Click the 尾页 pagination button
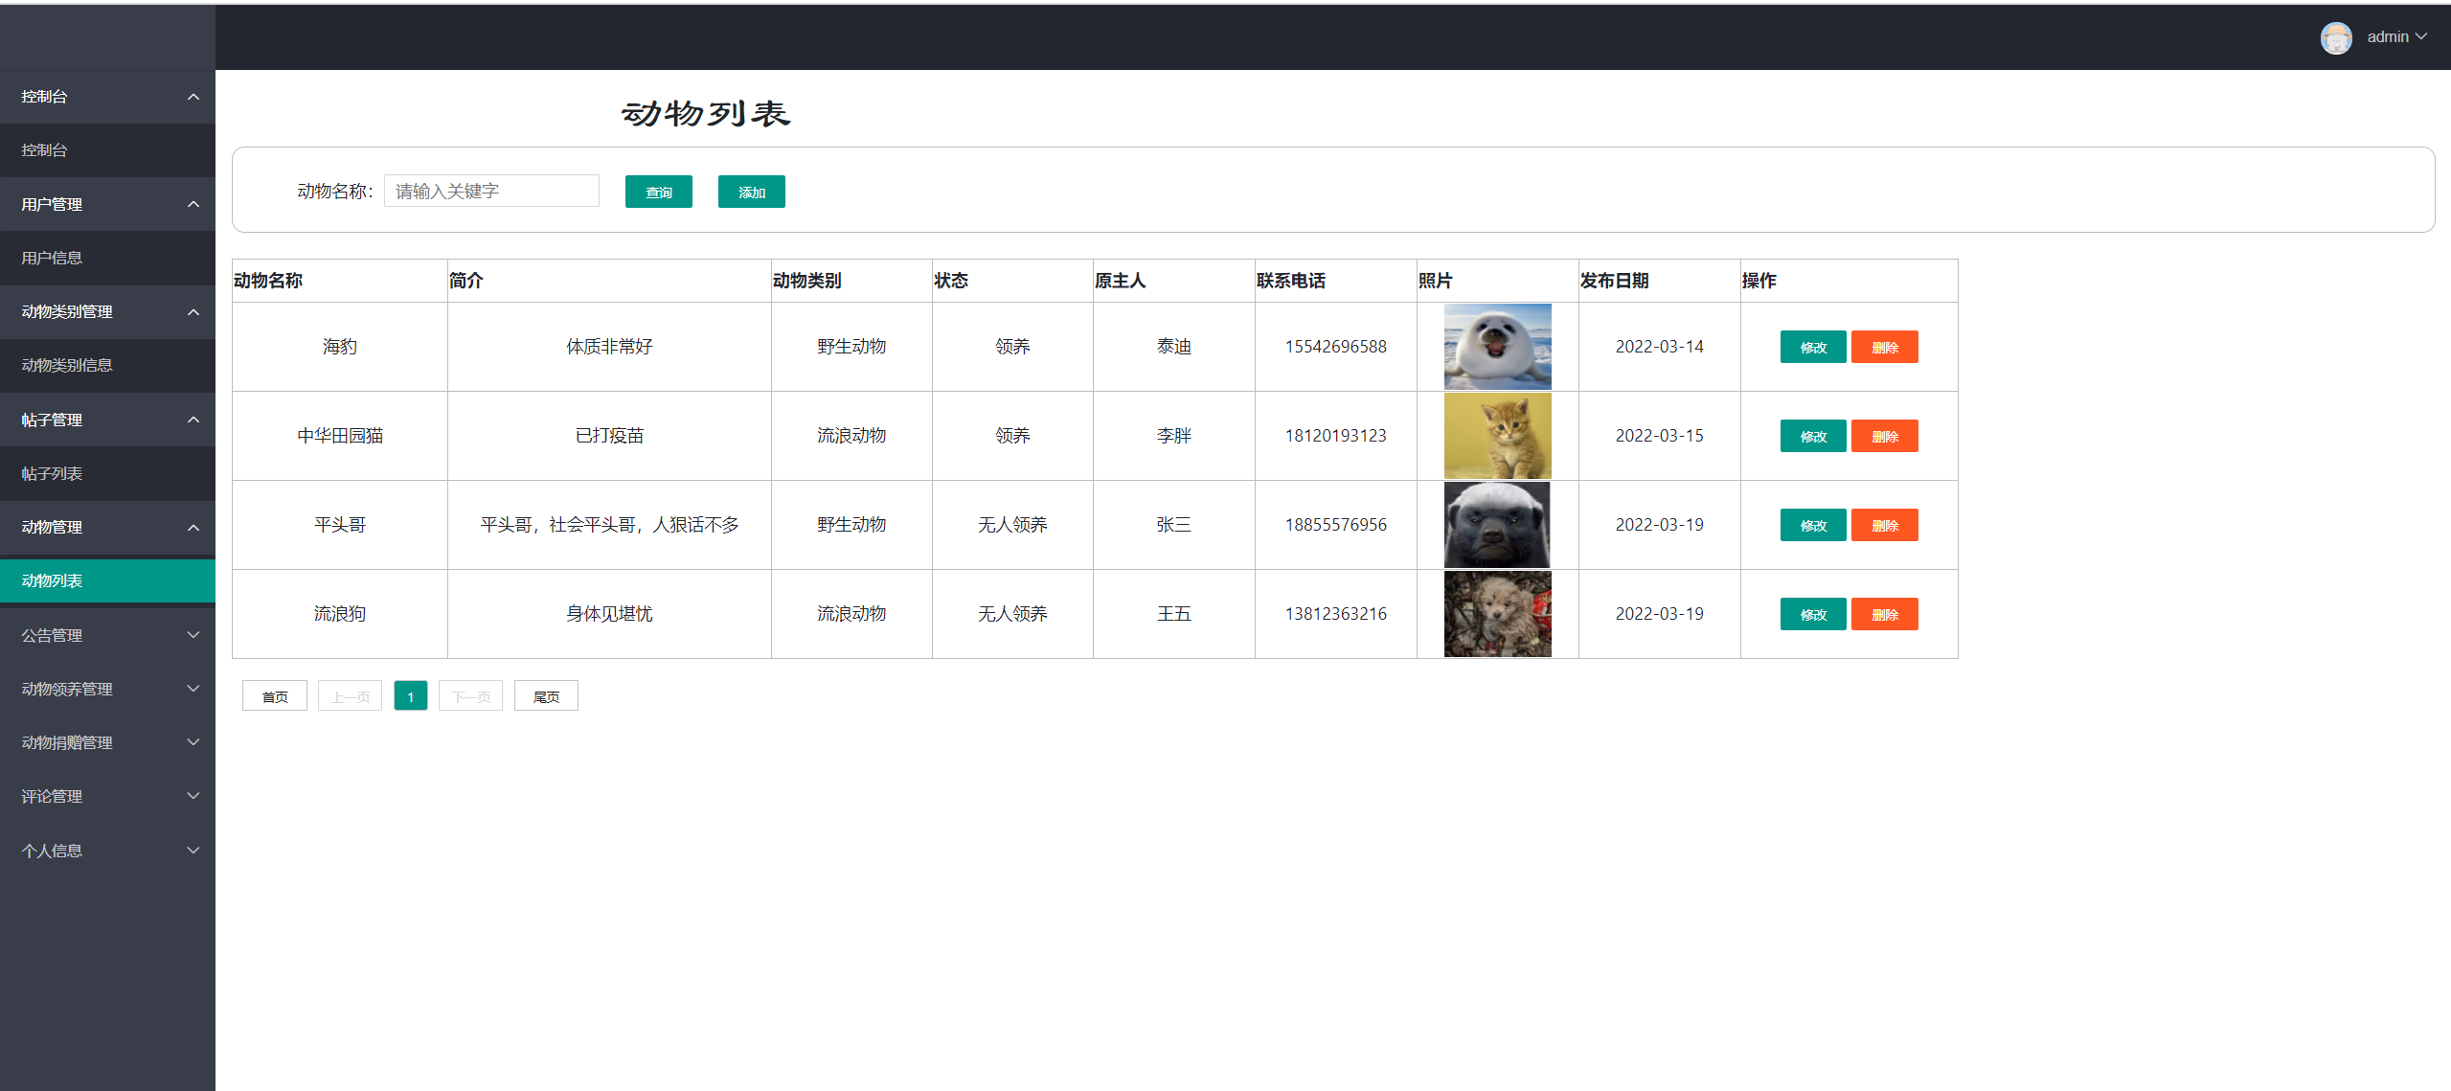Image resolution: width=2451 pixels, height=1091 pixels. [x=546, y=696]
